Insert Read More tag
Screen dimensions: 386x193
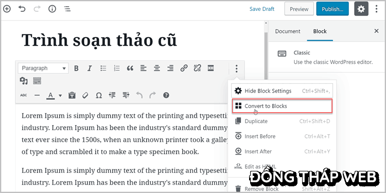[210, 68]
